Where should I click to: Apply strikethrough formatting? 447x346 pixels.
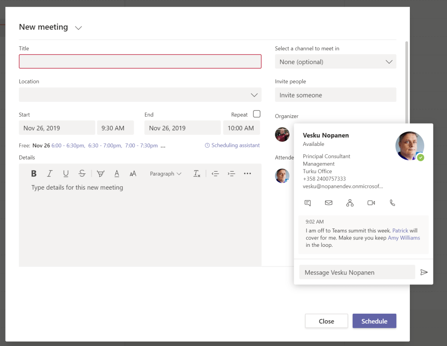[82, 173]
